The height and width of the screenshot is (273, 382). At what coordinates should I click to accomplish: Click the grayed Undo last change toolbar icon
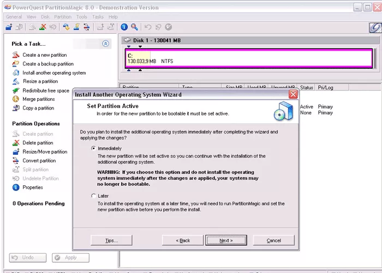pyautogui.click(x=148, y=27)
